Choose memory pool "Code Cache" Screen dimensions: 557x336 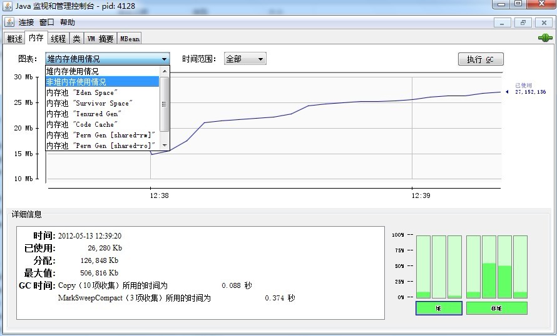coord(102,124)
